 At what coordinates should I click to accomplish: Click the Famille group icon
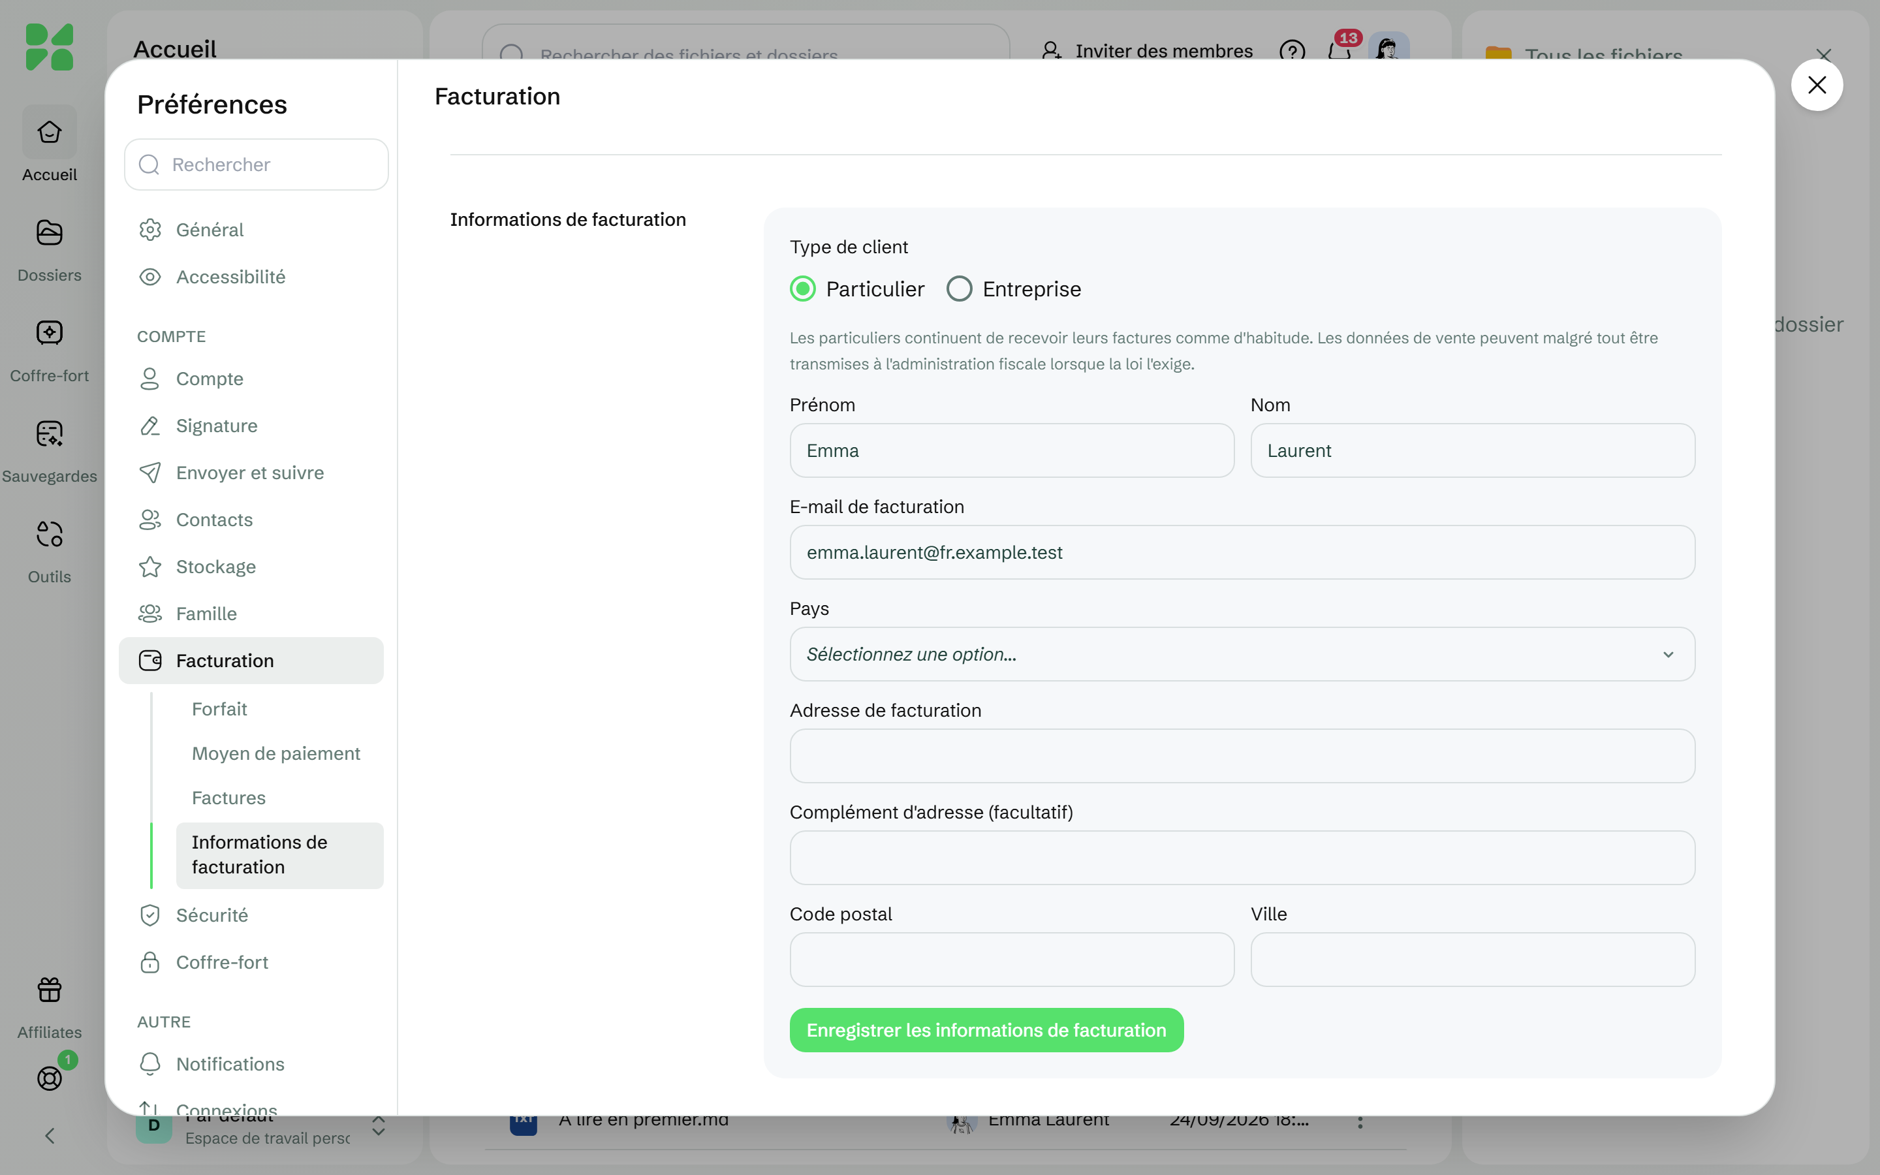pos(150,614)
